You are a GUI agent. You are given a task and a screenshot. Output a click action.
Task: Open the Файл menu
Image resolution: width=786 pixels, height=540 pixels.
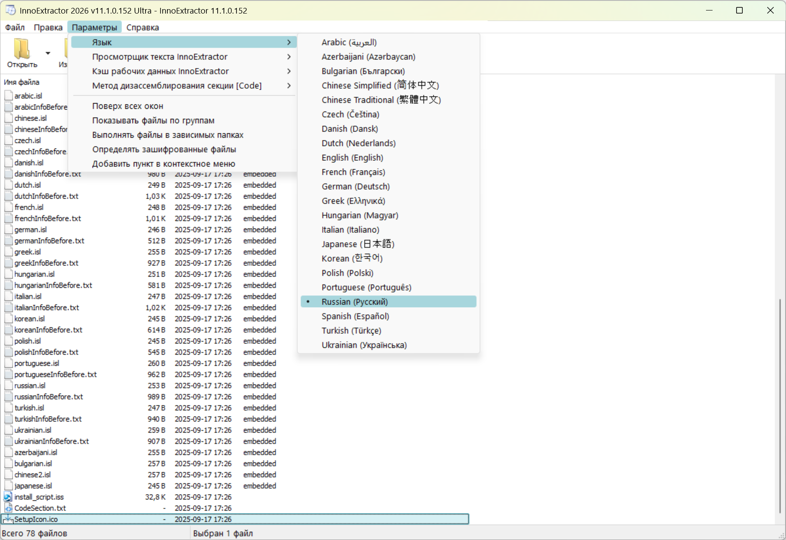pyautogui.click(x=15, y=27)
